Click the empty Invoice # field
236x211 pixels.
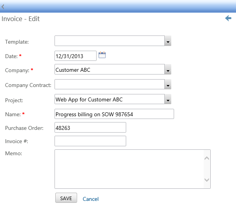(90, 141)
